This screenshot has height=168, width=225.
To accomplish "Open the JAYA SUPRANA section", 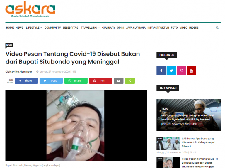I will click(136, 28).
